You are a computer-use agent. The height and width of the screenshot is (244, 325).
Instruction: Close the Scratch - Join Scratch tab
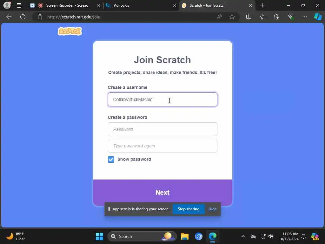click(251, 6)
